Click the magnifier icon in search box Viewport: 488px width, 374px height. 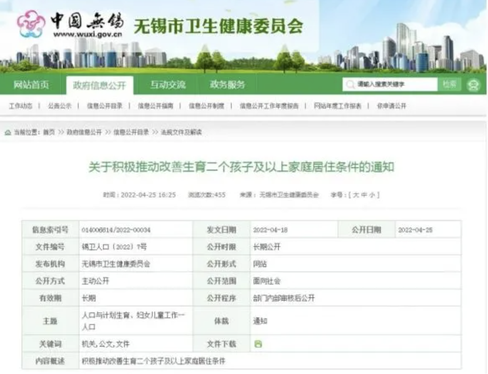point(350,84)
